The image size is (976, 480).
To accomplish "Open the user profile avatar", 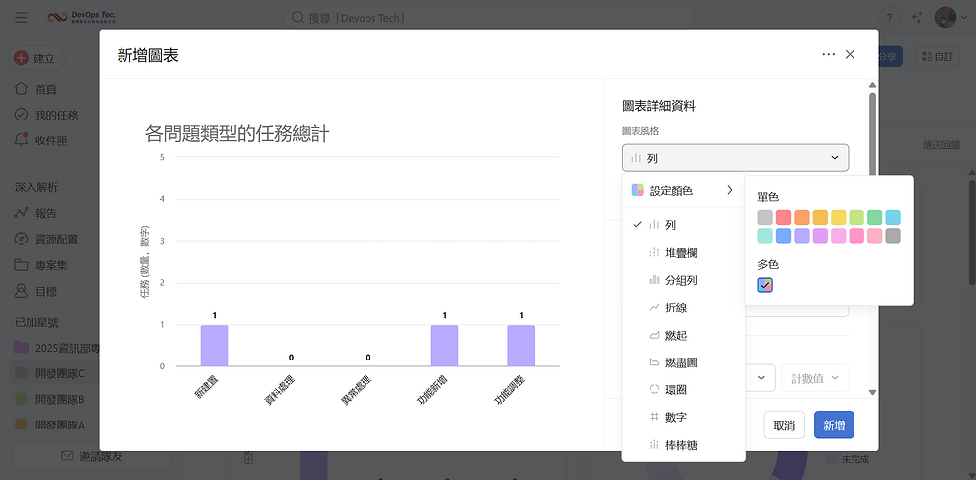I will [945, 18].
